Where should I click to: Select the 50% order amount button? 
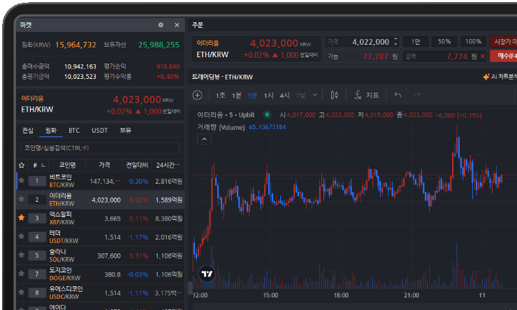[x=444, y=42]
